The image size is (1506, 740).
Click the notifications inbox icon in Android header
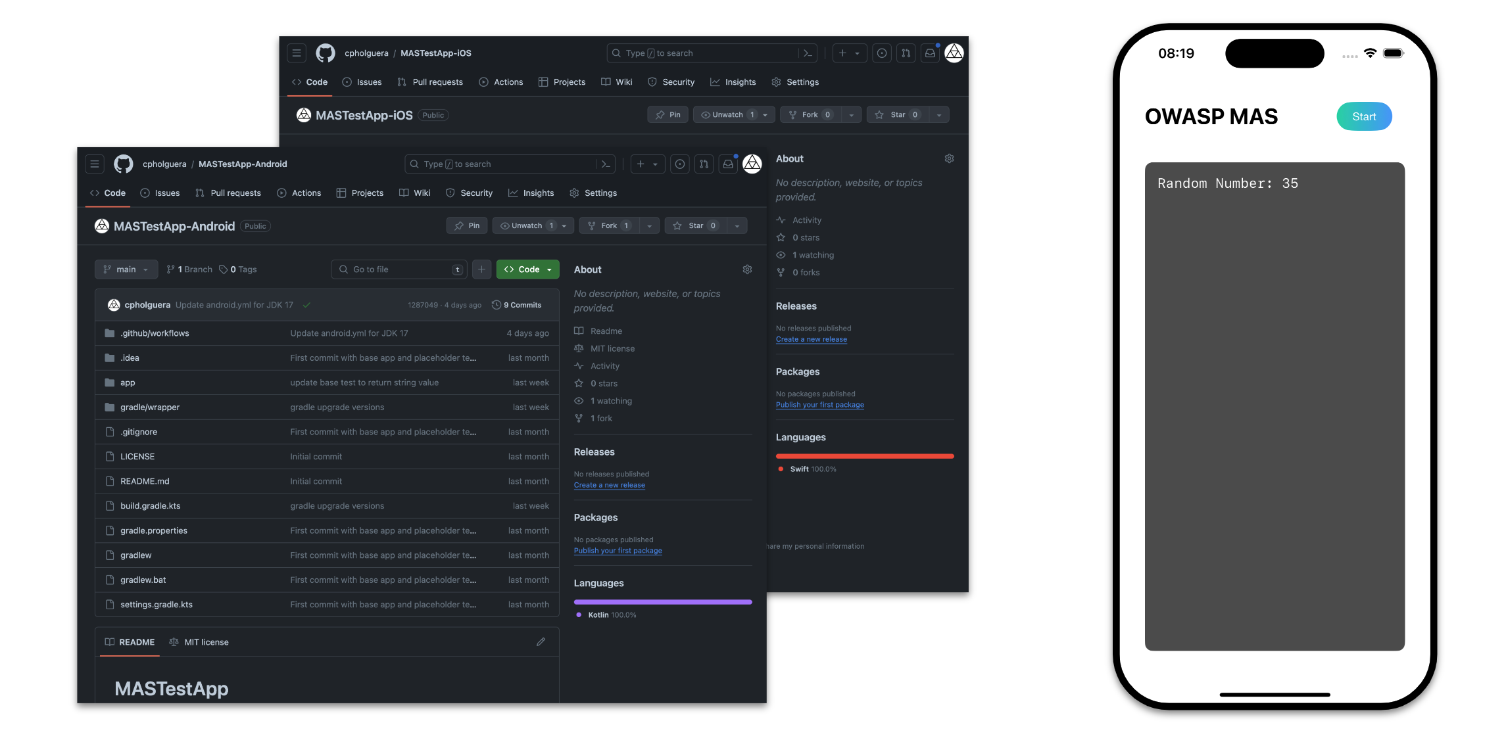point(728,164)
